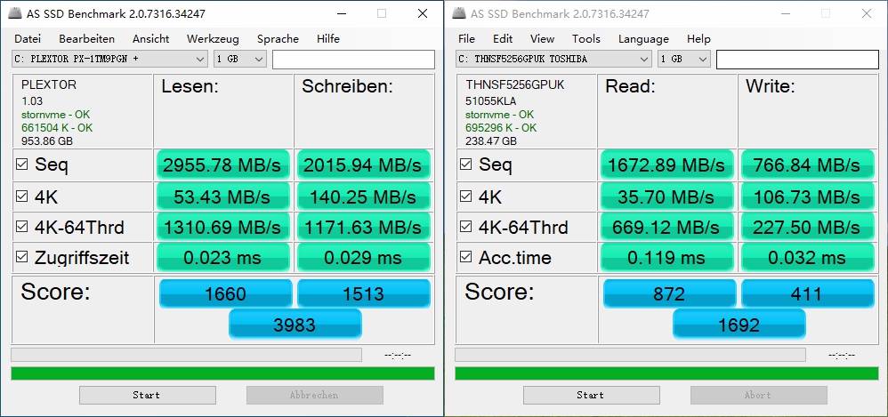Open the Edit menu in the right window
Viewport: 888px width, 417px height.
503,39
